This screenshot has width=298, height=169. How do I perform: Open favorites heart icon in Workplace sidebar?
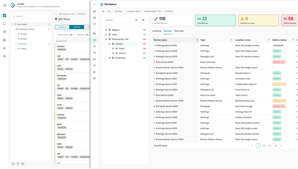tap(95, 24)
